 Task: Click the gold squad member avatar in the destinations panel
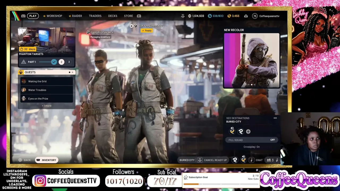click(232, 131)
